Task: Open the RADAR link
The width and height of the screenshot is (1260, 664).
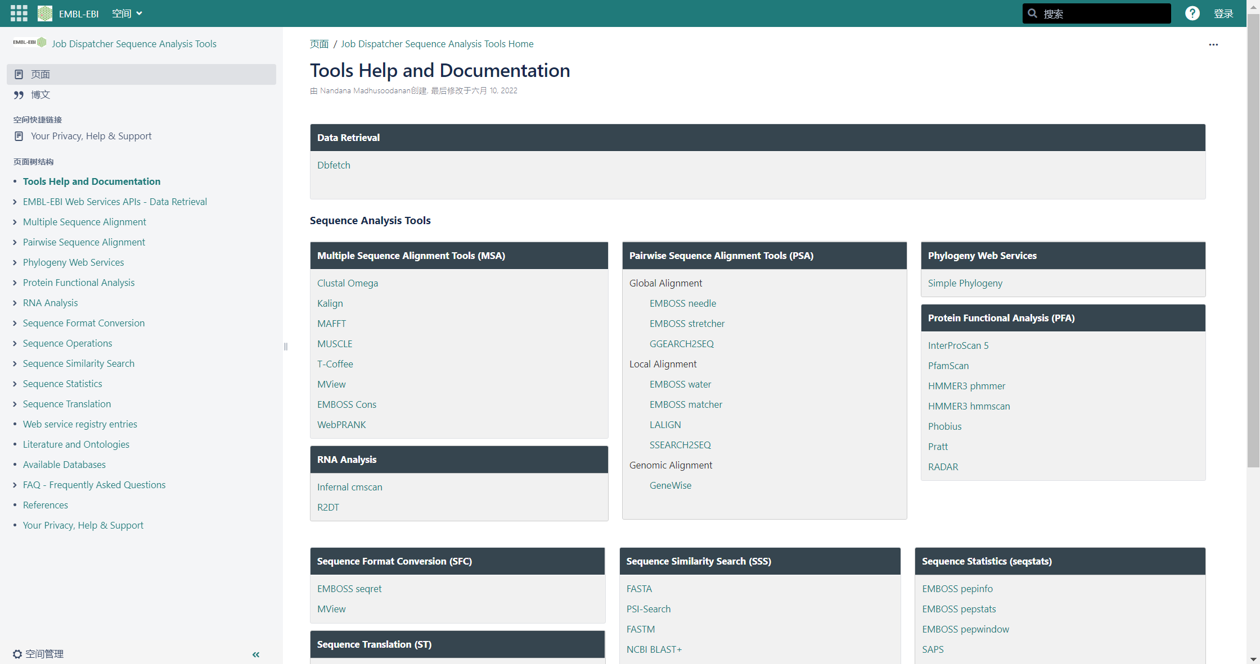Action: (x=943, y=467)
